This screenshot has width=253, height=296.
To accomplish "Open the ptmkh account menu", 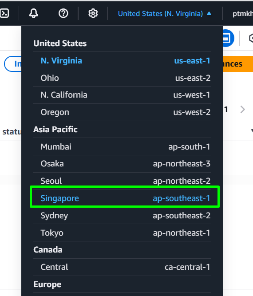I will [243, 14].
